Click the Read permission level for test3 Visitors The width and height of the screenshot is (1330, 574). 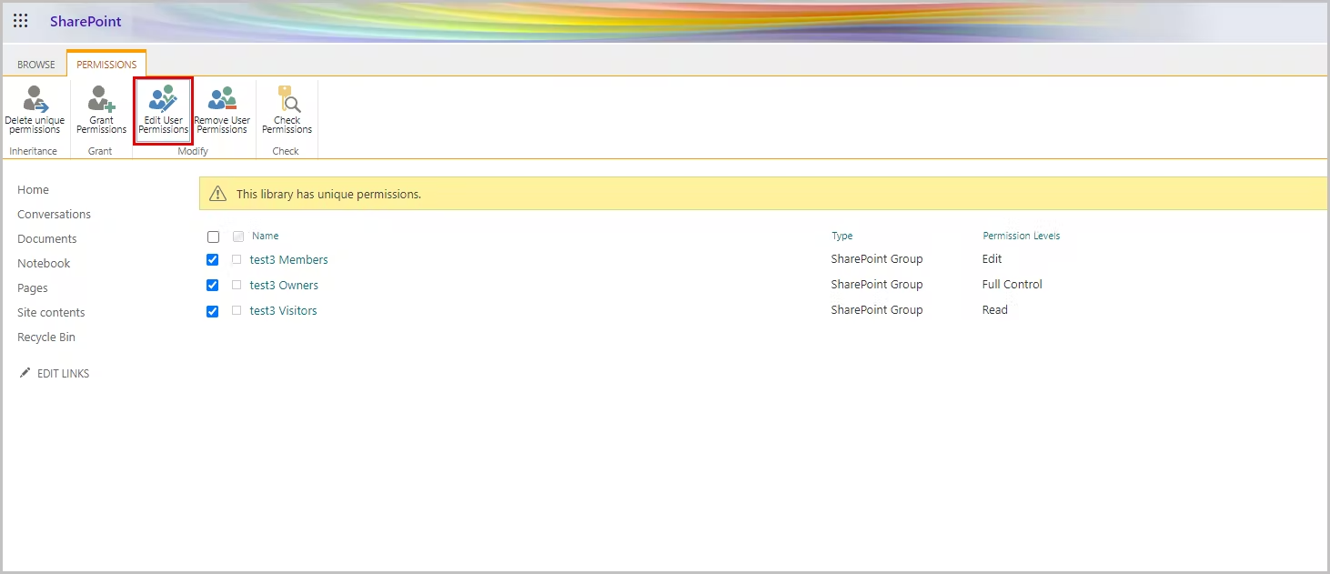(994, 309)
